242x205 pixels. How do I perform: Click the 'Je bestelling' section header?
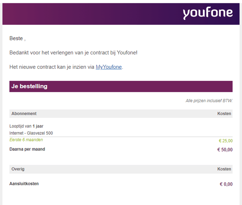tap(30, 87)
